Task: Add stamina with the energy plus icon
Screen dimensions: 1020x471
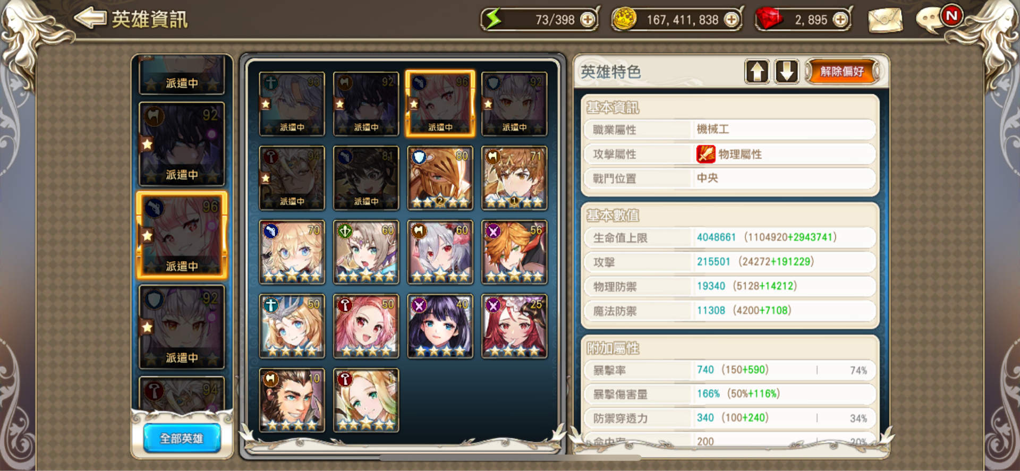Action: point(588,20)
